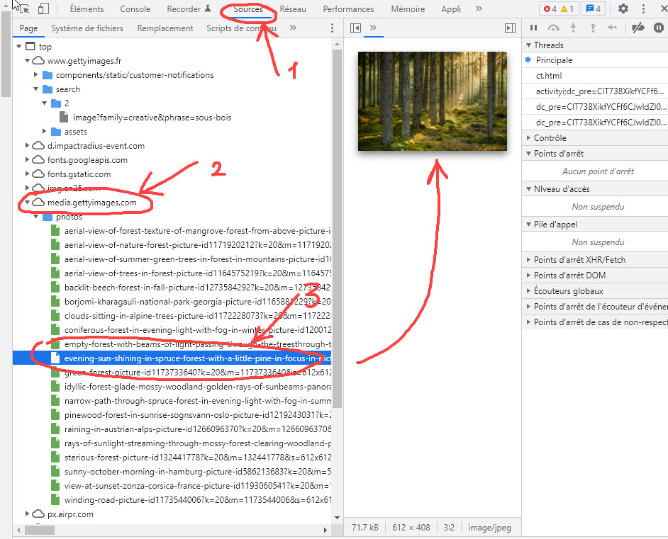Select Remplacement navigator tab

coord(165,28)
